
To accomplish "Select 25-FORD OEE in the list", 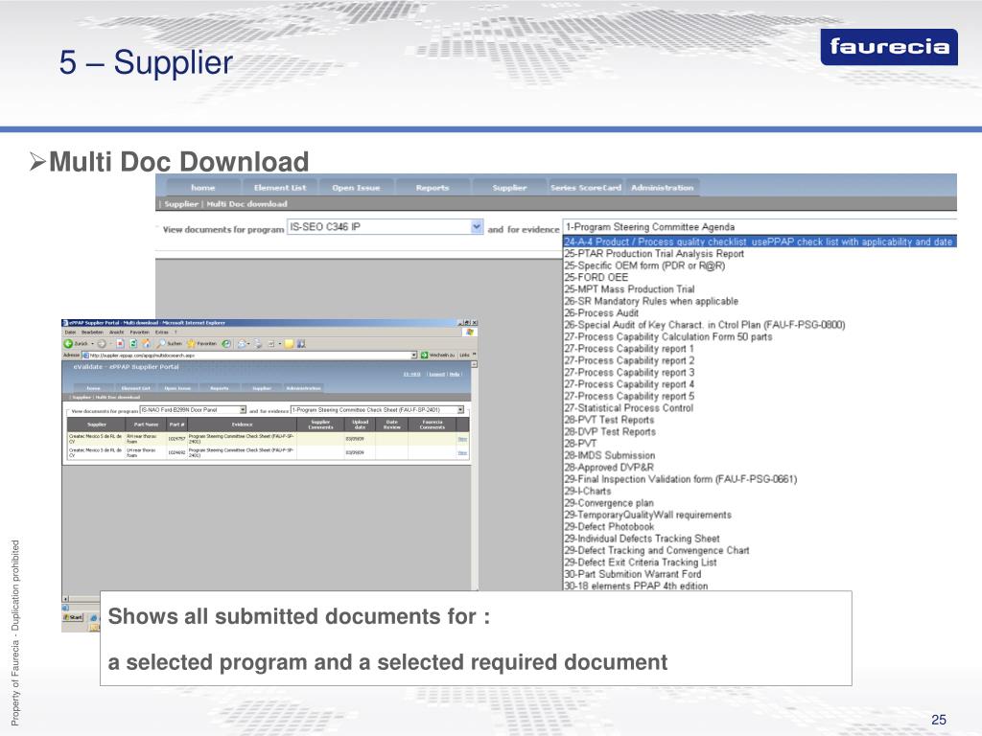I will (x=596, y=277).
